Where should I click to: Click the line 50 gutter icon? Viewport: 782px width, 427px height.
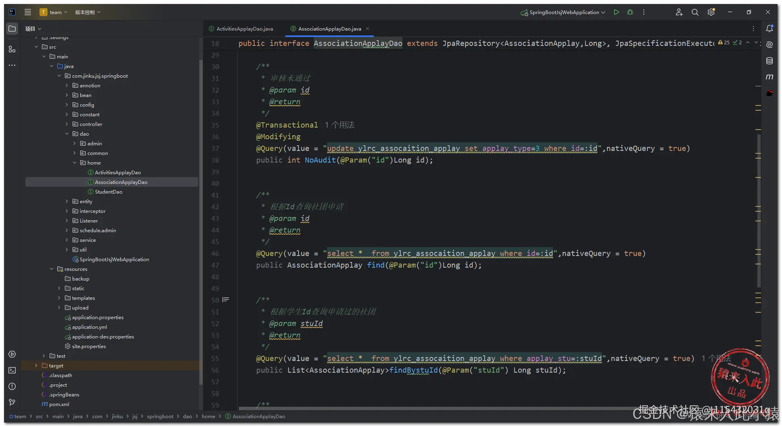226,300
